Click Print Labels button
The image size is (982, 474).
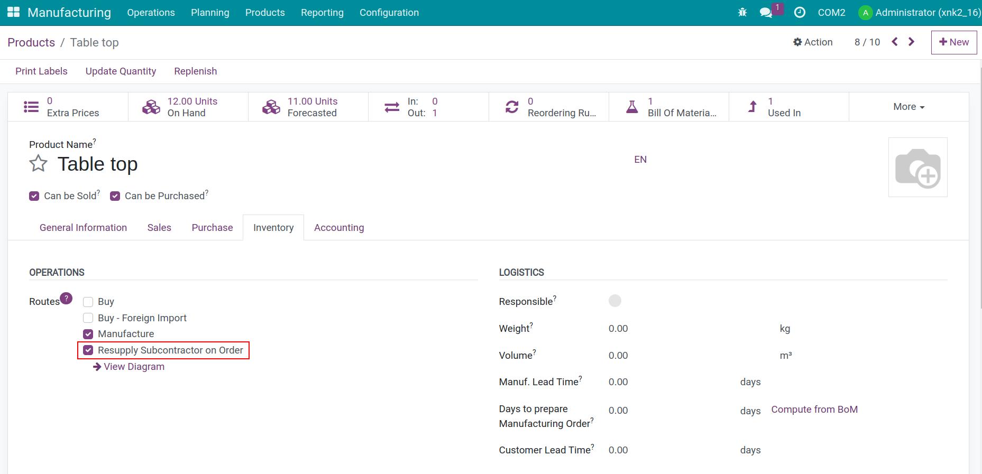tap(41, 71)
